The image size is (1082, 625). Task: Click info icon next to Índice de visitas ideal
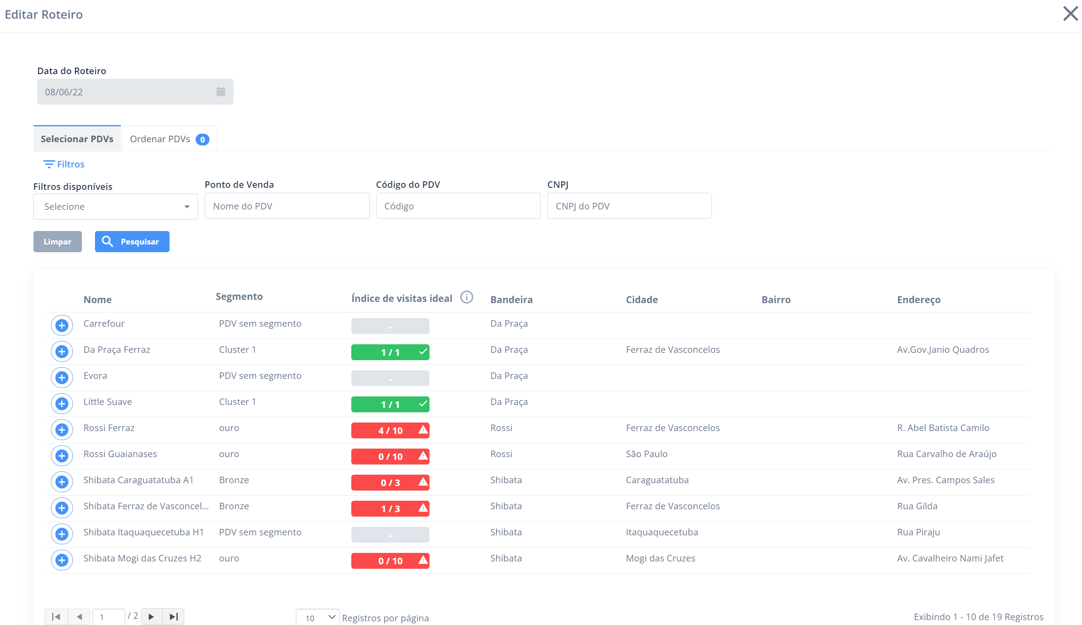[466, 297]
